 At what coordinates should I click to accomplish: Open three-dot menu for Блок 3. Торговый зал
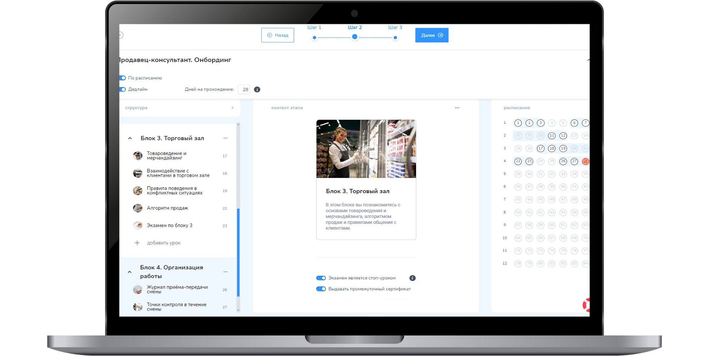click(x=225, y=138)
